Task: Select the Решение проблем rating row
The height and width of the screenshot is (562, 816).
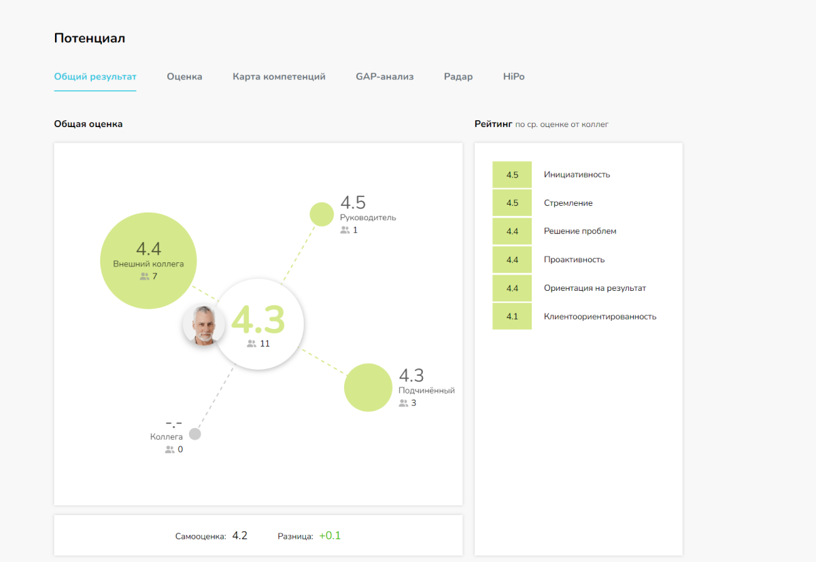Action: 579,231
